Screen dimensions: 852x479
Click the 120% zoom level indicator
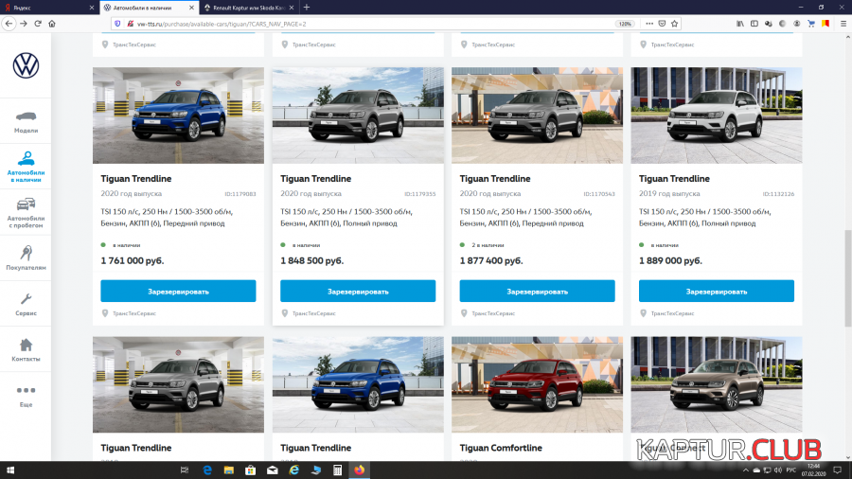pyautogui.click(x=625, y=23)
